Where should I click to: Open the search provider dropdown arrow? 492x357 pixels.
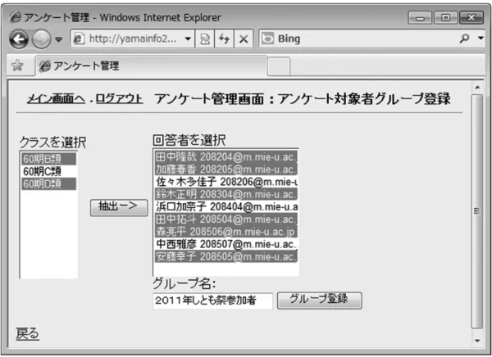point(481,38)
